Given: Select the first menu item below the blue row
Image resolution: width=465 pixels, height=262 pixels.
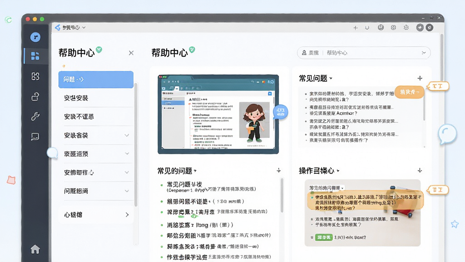Looking at the screenshot, I should (96, 98).
